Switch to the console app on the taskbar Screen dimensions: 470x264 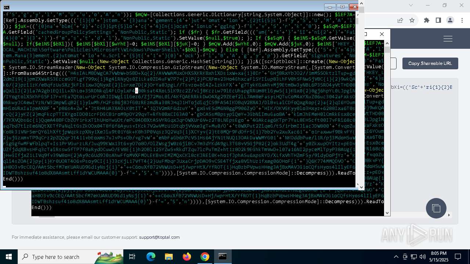(223, 257)
